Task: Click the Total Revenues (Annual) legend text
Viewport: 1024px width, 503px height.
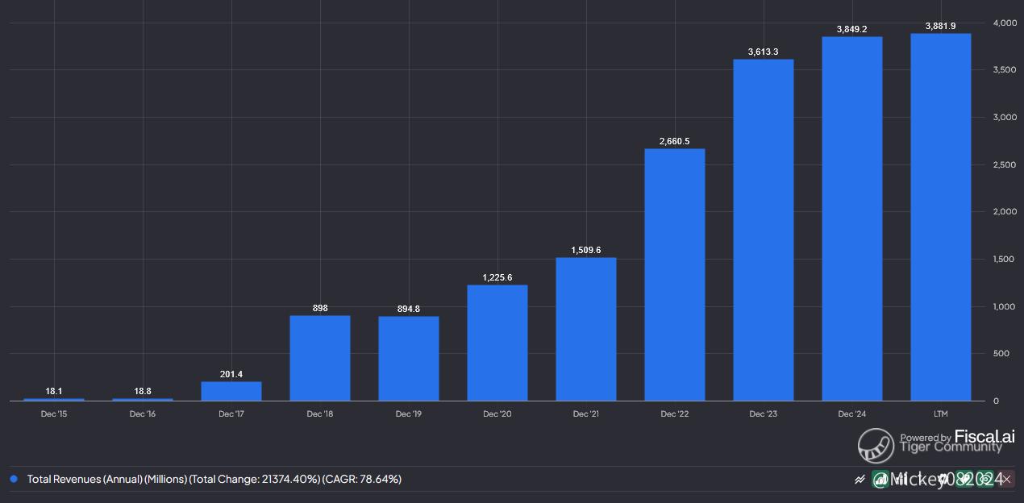Action: (x=214, y=479)
